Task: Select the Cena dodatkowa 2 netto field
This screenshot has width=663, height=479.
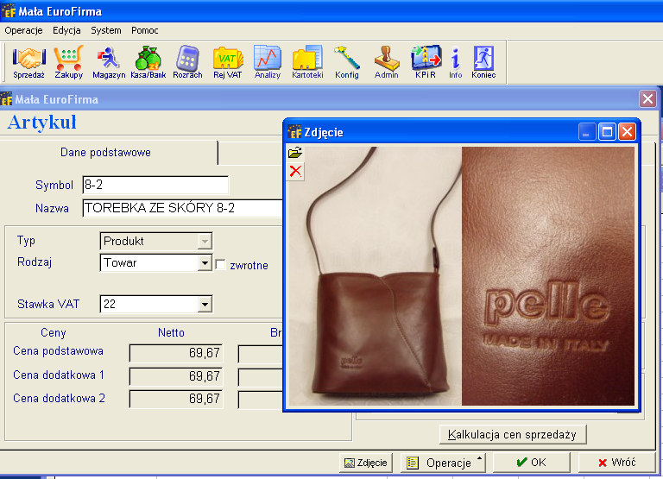Action: [176, 399]
